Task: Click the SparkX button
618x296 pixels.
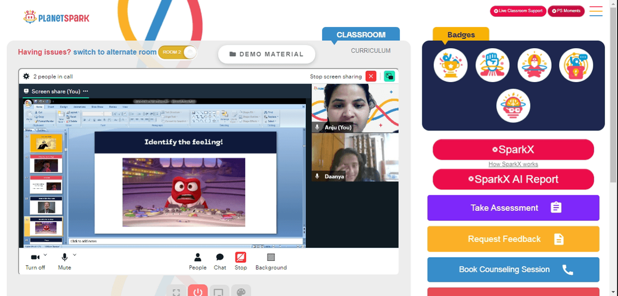Action: pos(513,149)
